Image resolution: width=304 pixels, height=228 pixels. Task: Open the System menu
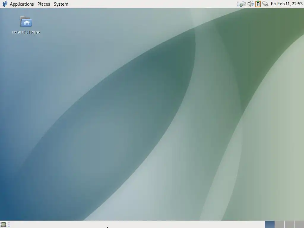point(61,4)
